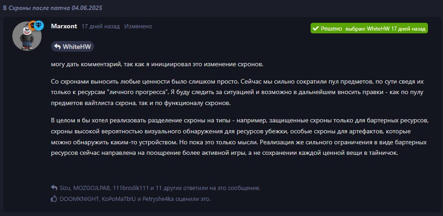The width and height of the screenshot is (443, 216).
Task: Go to the quoted WhiteHW reply chip
Action: 73,47
